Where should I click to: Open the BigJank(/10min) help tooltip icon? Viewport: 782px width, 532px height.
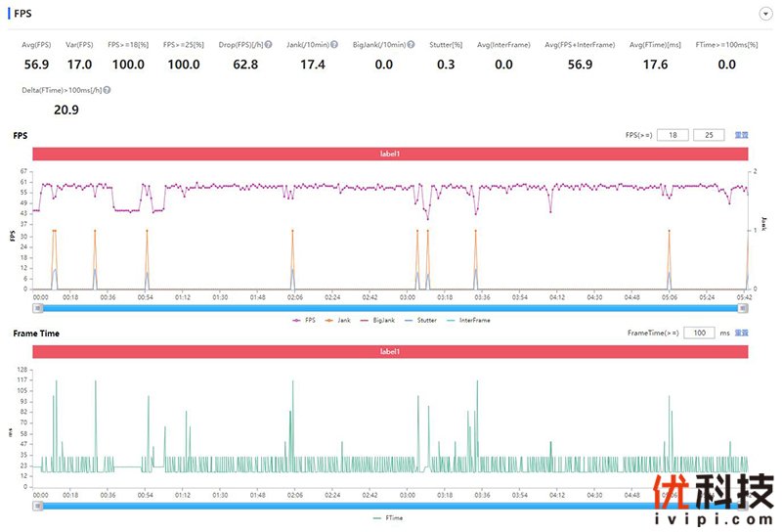tap(411, 45)
